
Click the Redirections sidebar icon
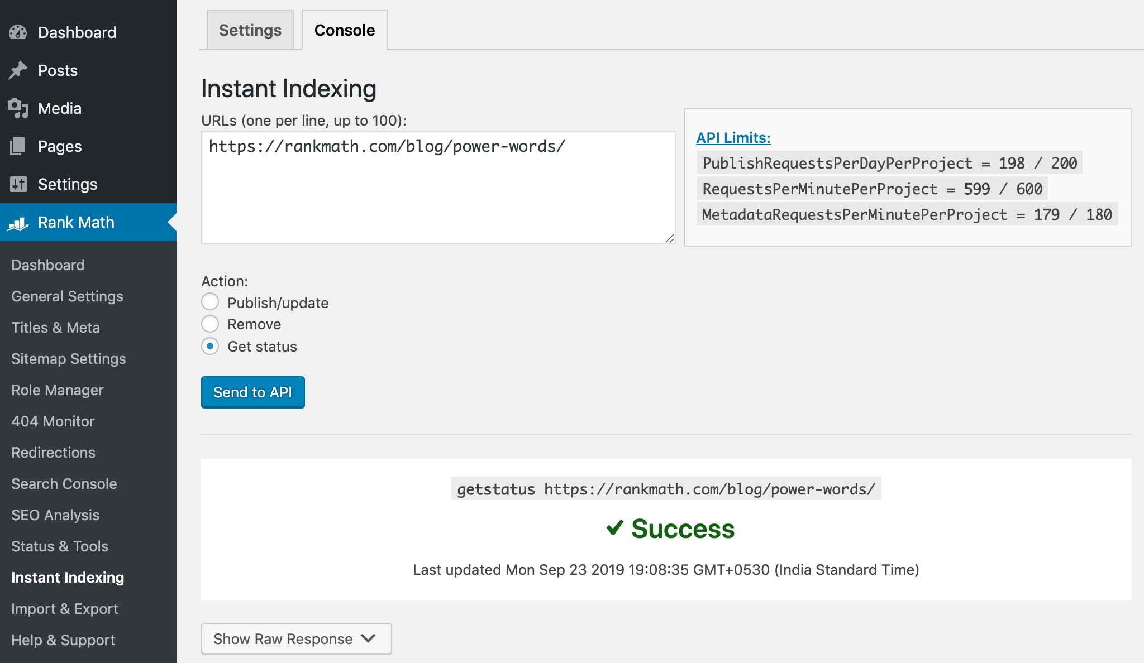tap(53, 451)
